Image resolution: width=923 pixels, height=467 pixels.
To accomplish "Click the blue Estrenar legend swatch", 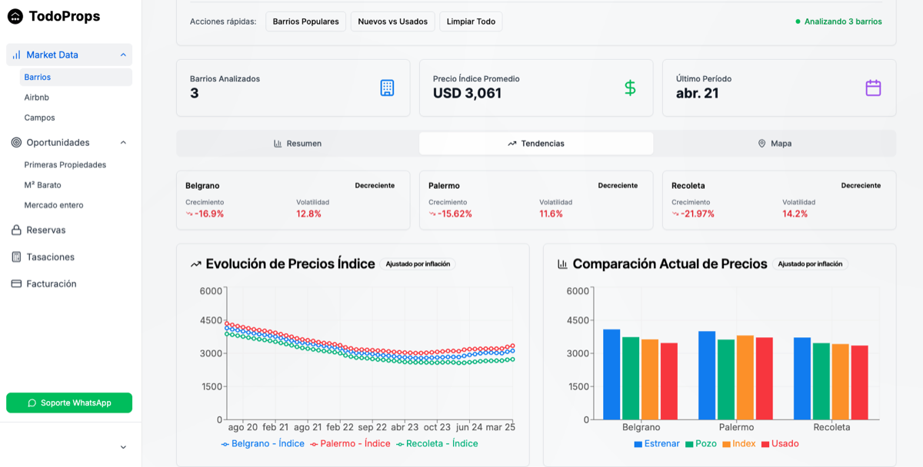I will (x=638, y=444).
